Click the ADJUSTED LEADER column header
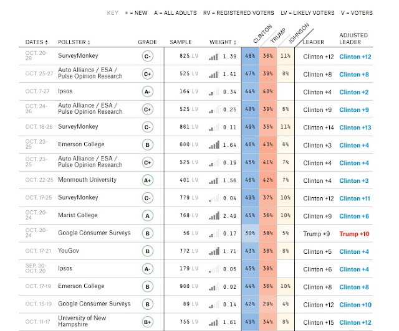Viewport: 399px width, 331px height. pos(353,39)
